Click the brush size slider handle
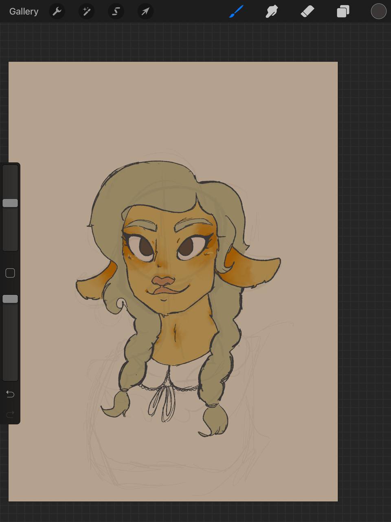 (10, 203)
